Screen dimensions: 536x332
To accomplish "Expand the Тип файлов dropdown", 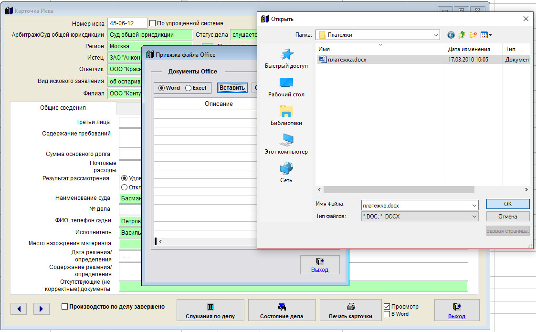I will coord(474,217).
